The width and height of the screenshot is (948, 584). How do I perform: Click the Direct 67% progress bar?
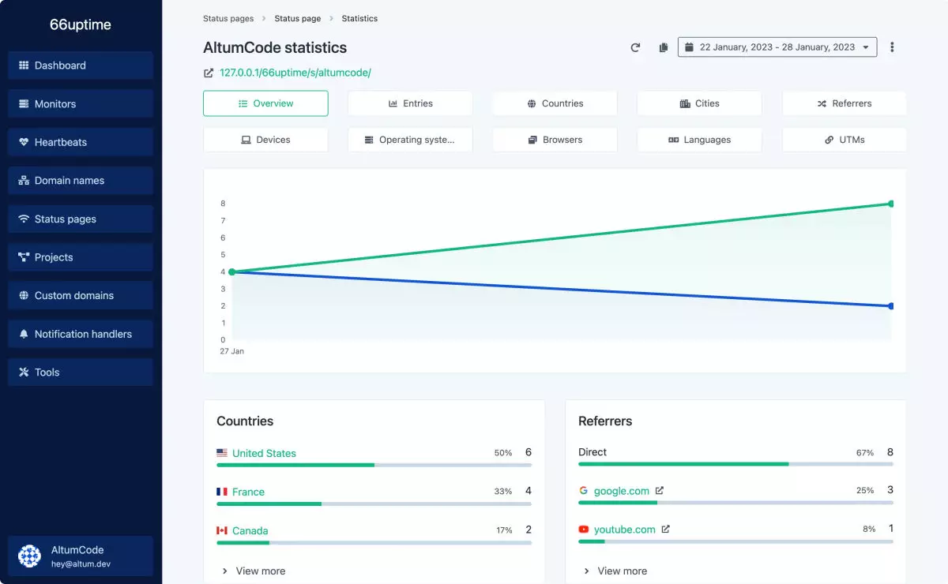735,464
